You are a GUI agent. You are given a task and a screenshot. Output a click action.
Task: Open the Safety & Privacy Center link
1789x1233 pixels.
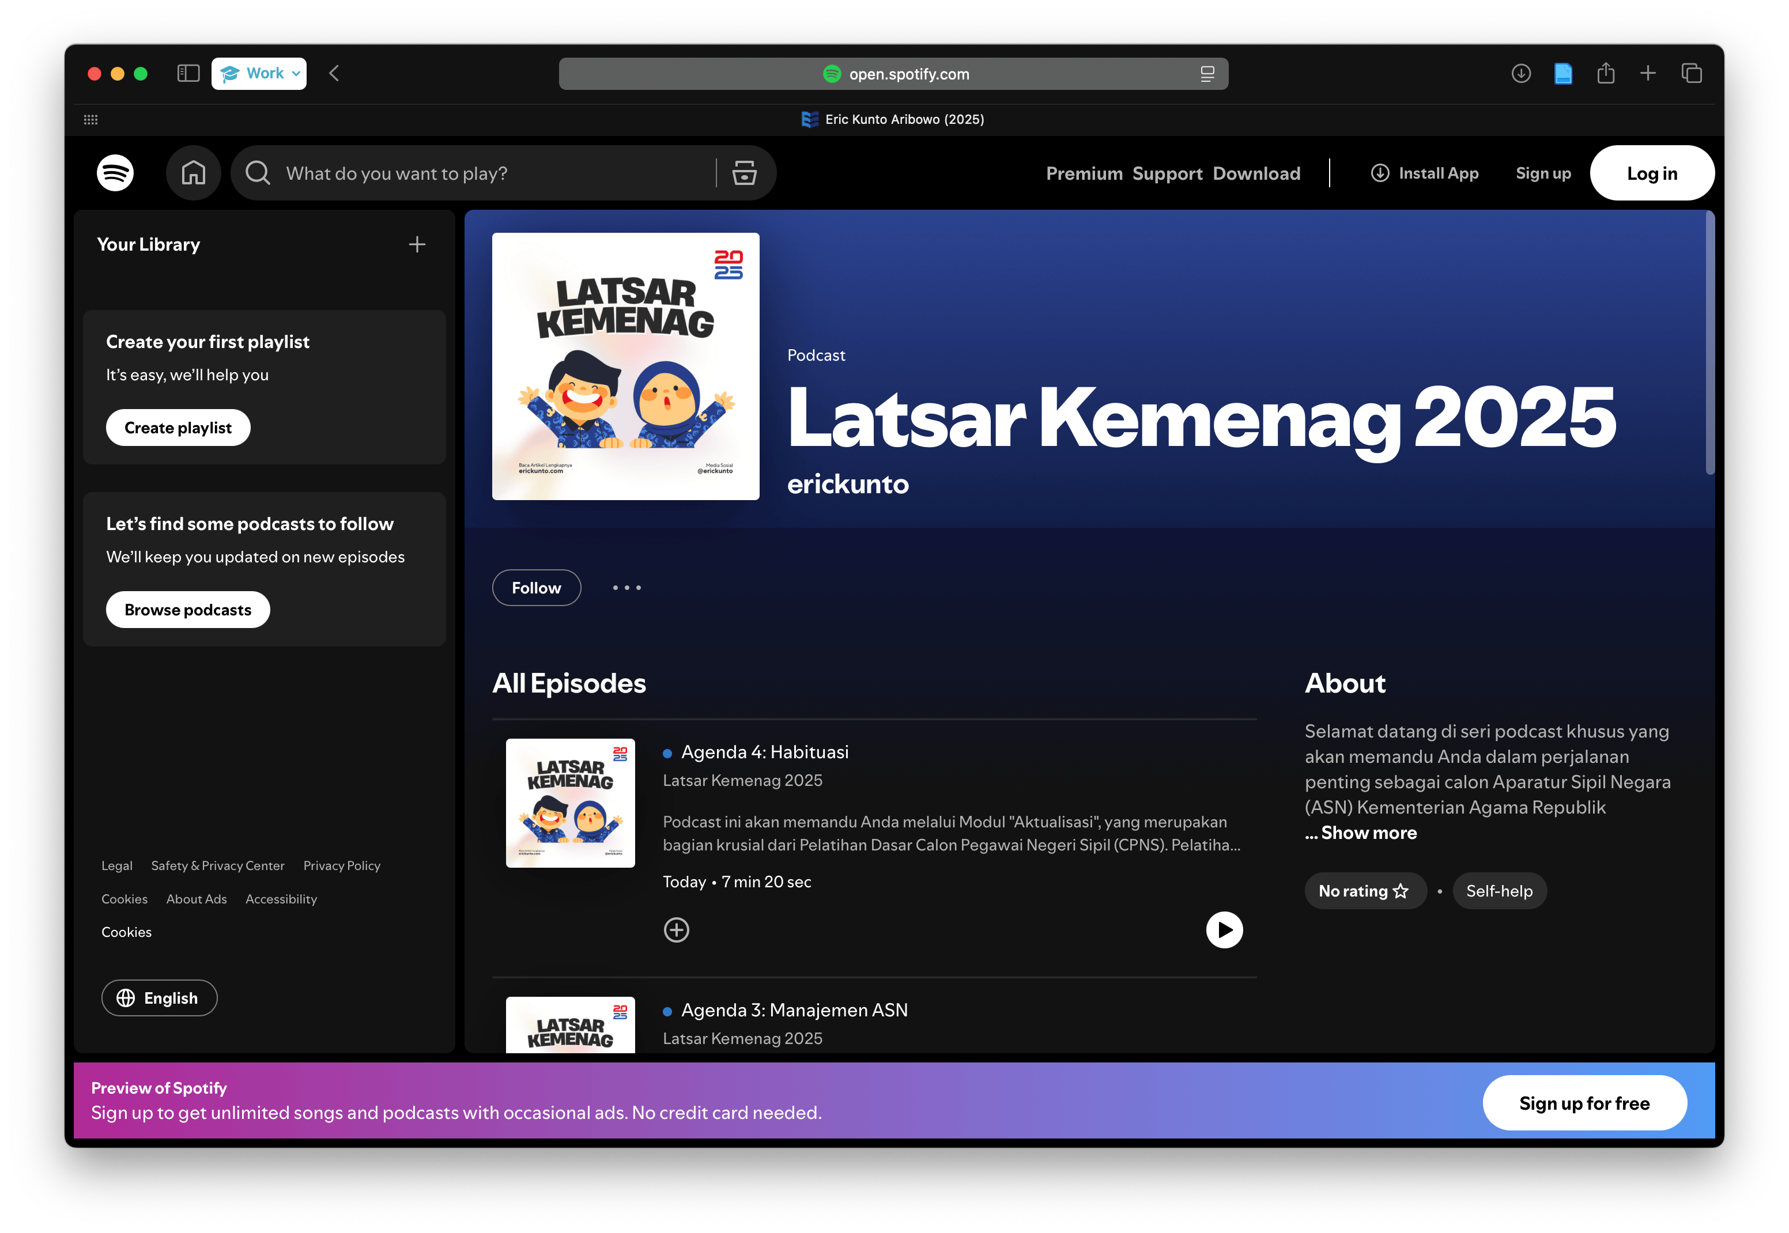pyautogui.click(x=218, y=866)
